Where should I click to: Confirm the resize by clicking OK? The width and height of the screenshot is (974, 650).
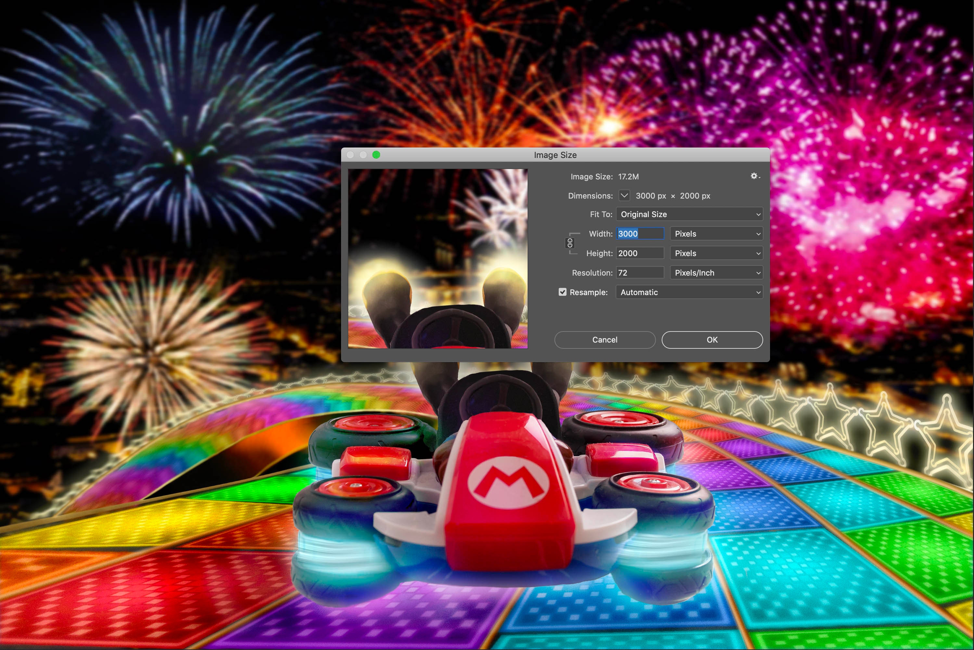click(712, 340)
